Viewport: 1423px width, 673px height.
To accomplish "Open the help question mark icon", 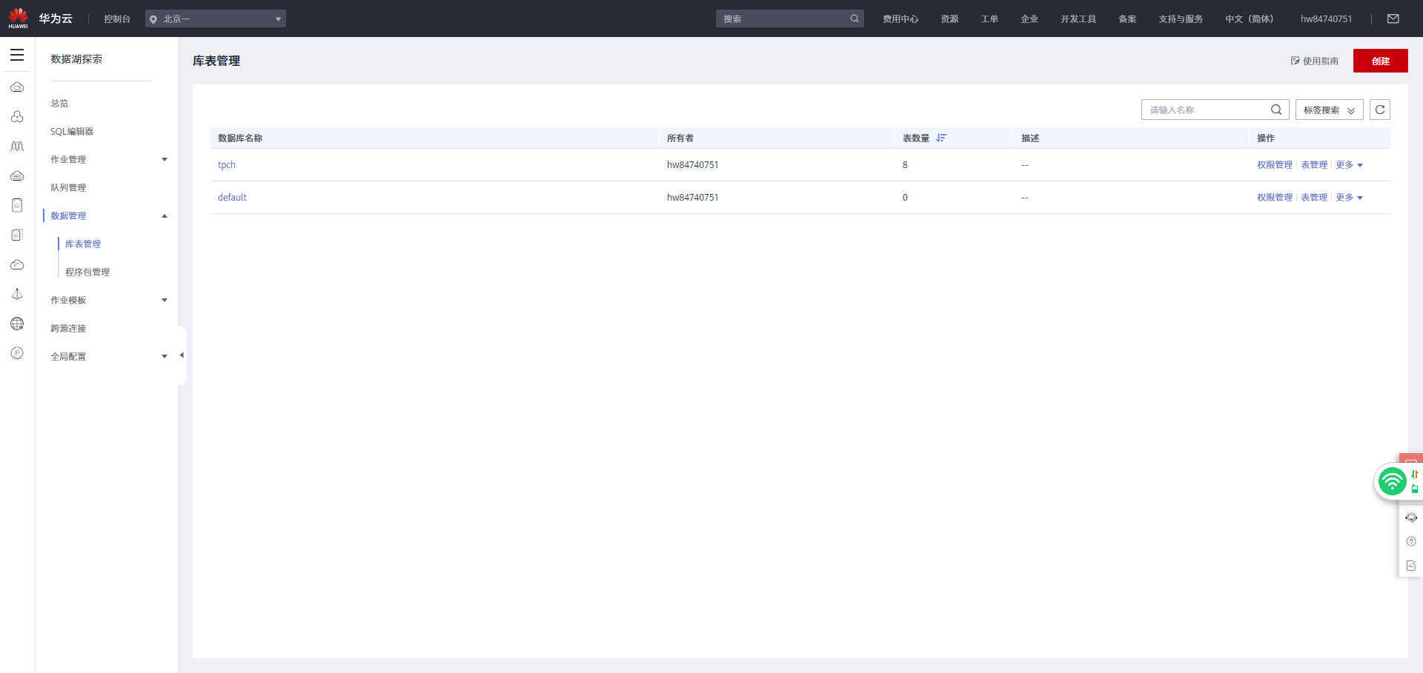I will 1411,541.
